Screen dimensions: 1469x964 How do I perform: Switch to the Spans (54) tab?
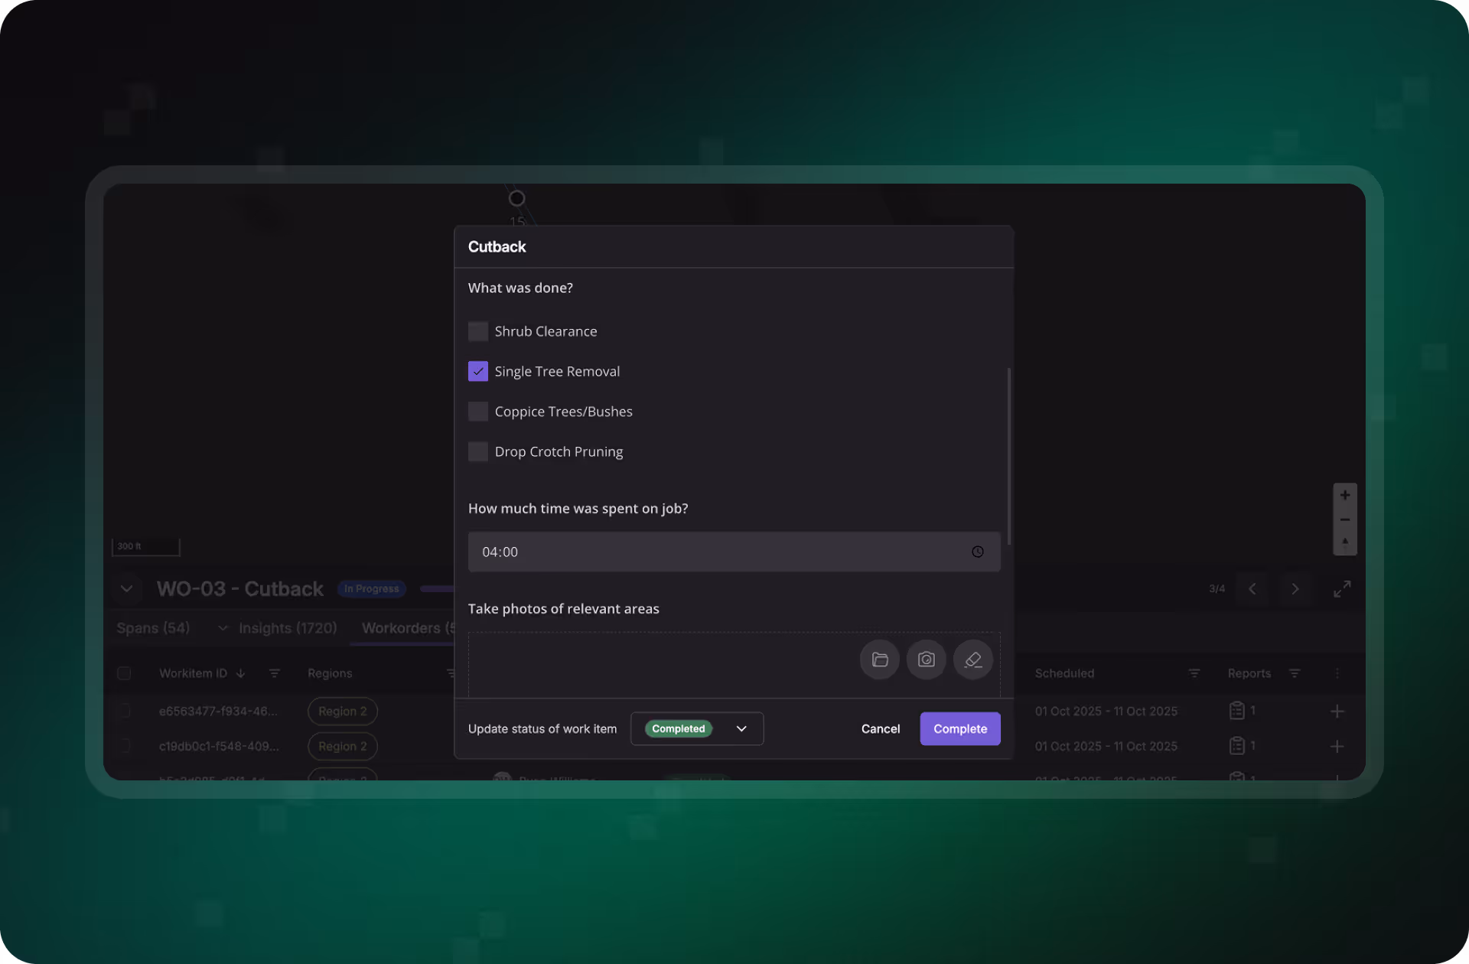[x=153, y=628]
